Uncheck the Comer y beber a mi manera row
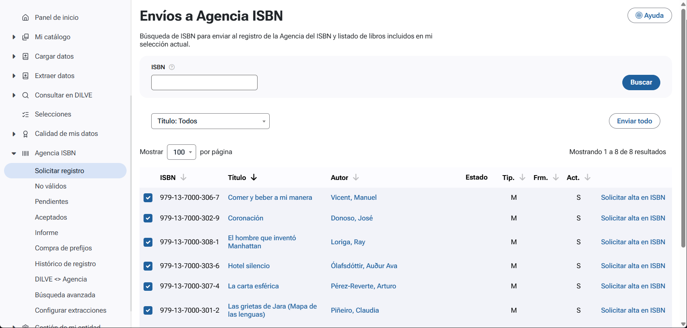 [148, 198]
